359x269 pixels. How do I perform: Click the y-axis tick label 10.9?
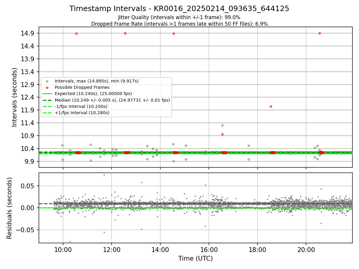(x=28, y=136)
